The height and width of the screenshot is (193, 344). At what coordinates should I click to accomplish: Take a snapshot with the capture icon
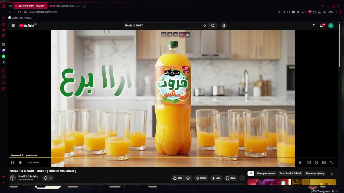(x=289, y=12)
